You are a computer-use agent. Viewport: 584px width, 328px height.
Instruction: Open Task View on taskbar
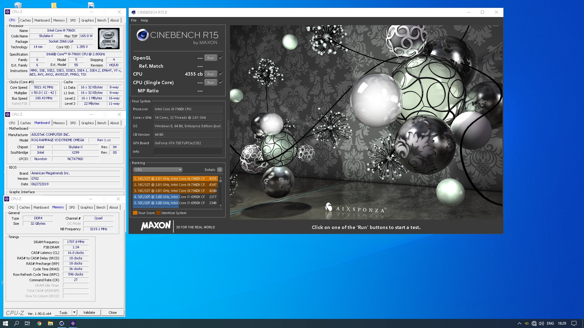(x=27, y=323)
